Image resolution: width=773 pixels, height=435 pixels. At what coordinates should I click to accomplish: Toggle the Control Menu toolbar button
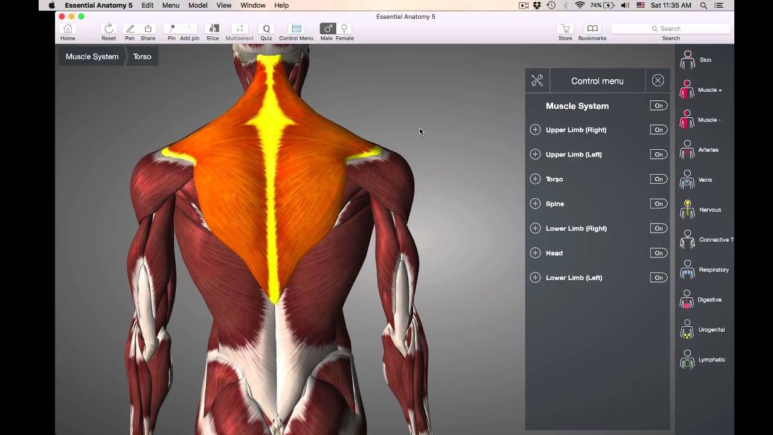296,32
